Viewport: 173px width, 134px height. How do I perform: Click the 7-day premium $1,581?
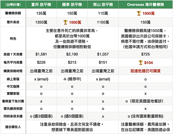pyautogui.click(x=41, y=54)
